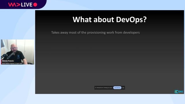185x104 pixels.
Task: Click the red live indicator dot
Action: [35, 5]
